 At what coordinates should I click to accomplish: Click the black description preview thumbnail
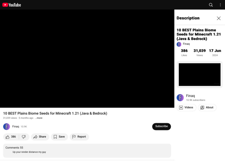(x=200, y=74)
